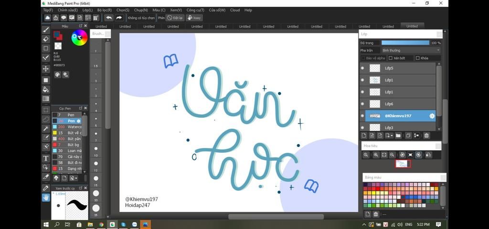Screen dimensions: 489x229
Task: Delete layer with the layers trash icon
Action: pos(426,135)
